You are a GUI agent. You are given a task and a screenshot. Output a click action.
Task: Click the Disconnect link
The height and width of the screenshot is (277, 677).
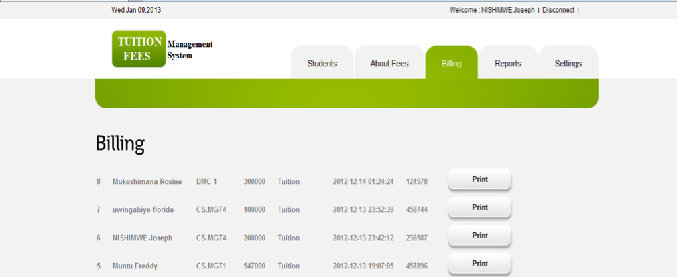[558, 10]
